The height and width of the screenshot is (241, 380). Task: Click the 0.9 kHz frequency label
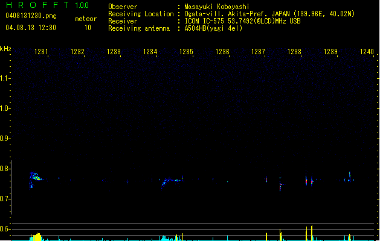(5, 139)
